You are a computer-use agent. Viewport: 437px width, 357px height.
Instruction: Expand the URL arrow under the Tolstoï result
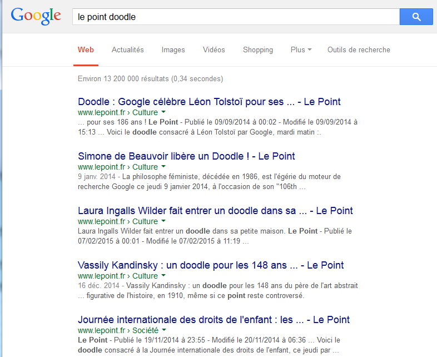[163, 112]
